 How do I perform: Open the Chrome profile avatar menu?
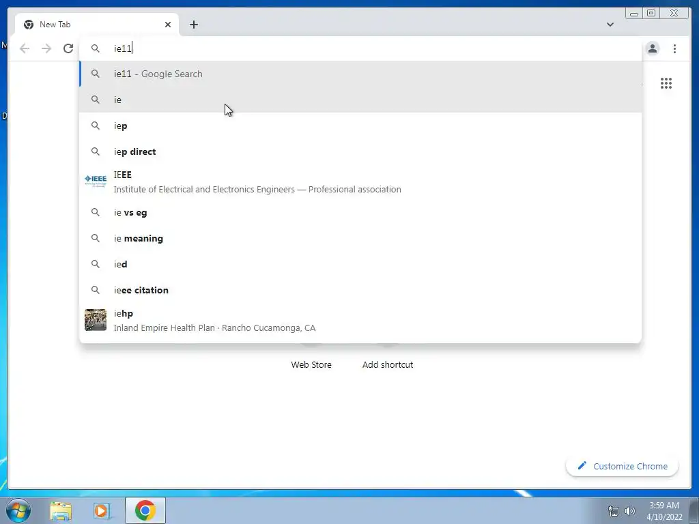(652, 48)
